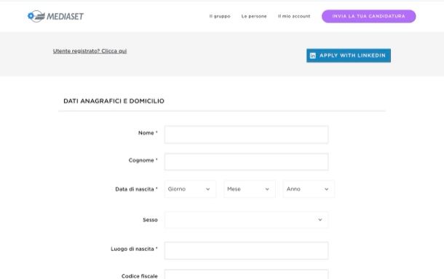Open the Anno dropdown
The height and width of the screenshot is (279, 444).
point(309,189)
